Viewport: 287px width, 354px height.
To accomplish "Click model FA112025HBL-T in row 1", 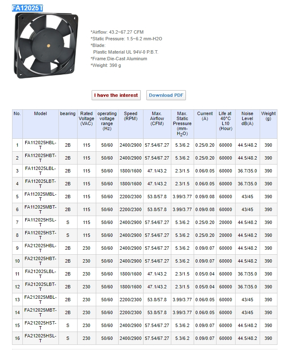I will click(x=41, y=145).
